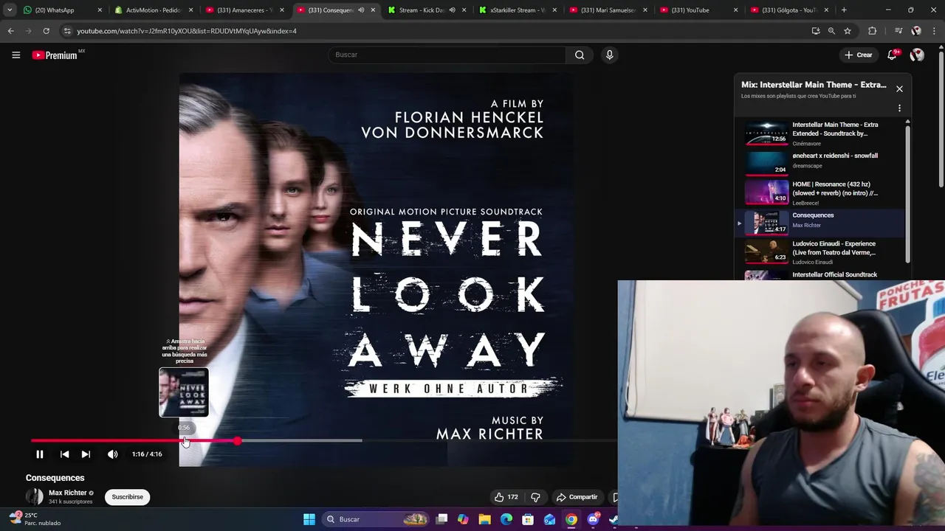
Task: Mute the YouTube player volume
Action: pyautogui.click(x=112, y=454)
